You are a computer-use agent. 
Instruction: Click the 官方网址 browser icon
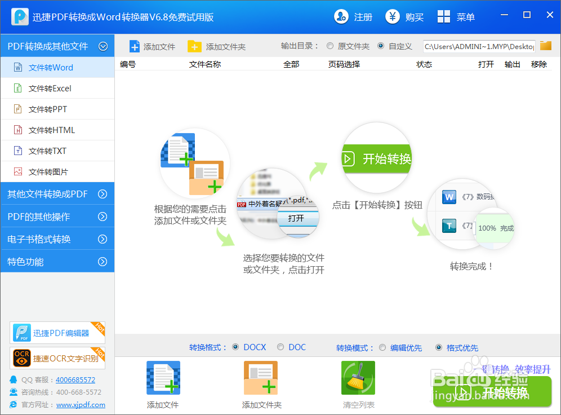pyautogui.click(x=14, y=404)
